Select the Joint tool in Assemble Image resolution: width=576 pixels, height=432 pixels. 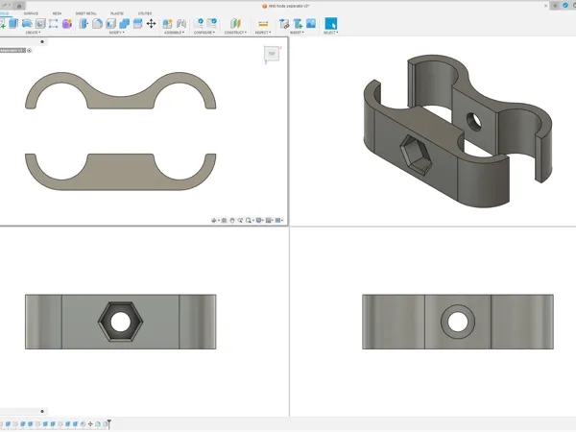pos(181,23)
